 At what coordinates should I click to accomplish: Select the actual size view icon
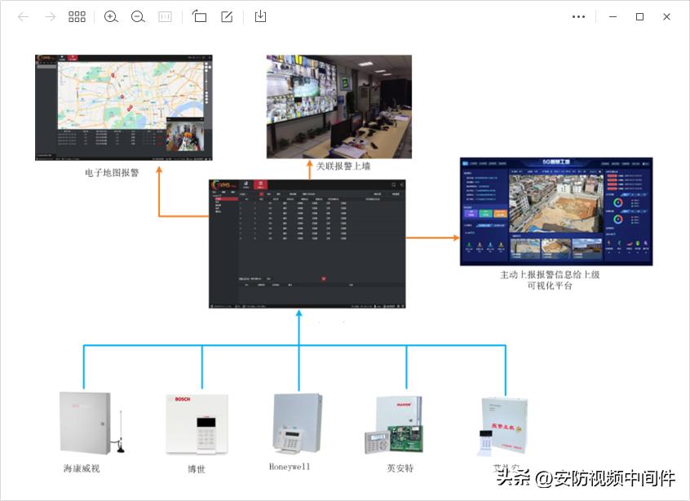click(165, 16)
